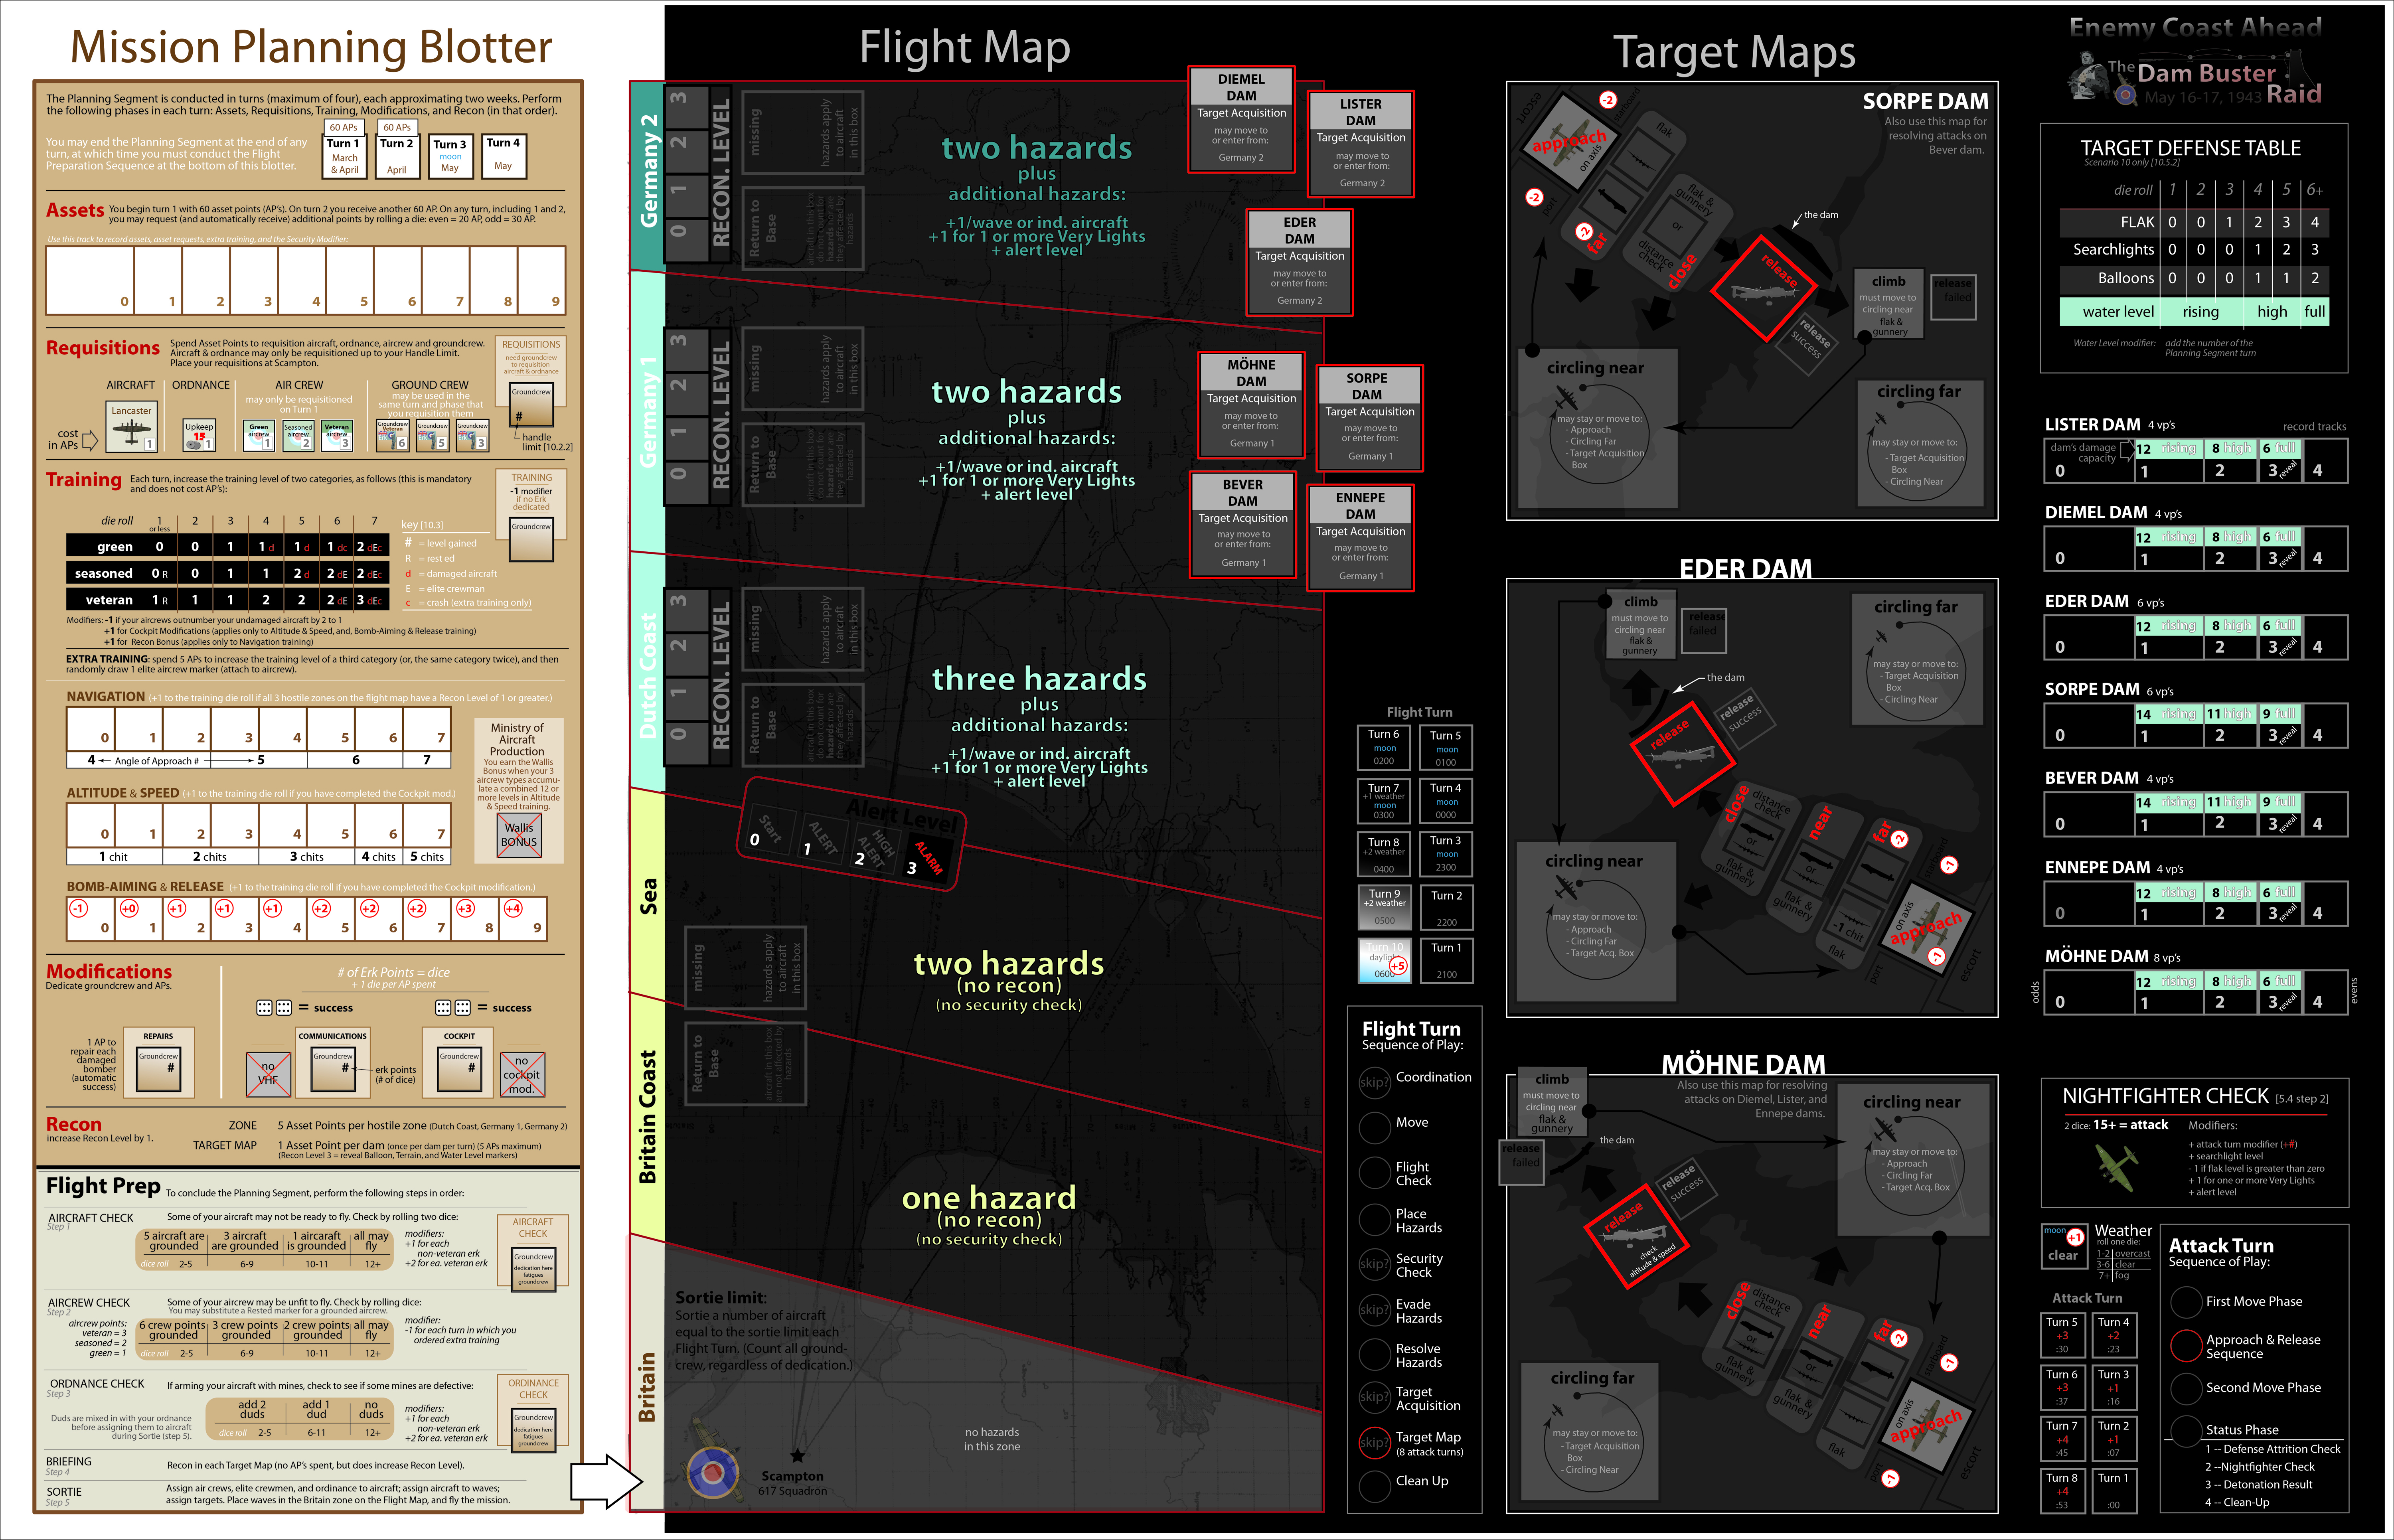
Task: Click the crossed-out no VHF box
Action: [x=268, y=1074]
